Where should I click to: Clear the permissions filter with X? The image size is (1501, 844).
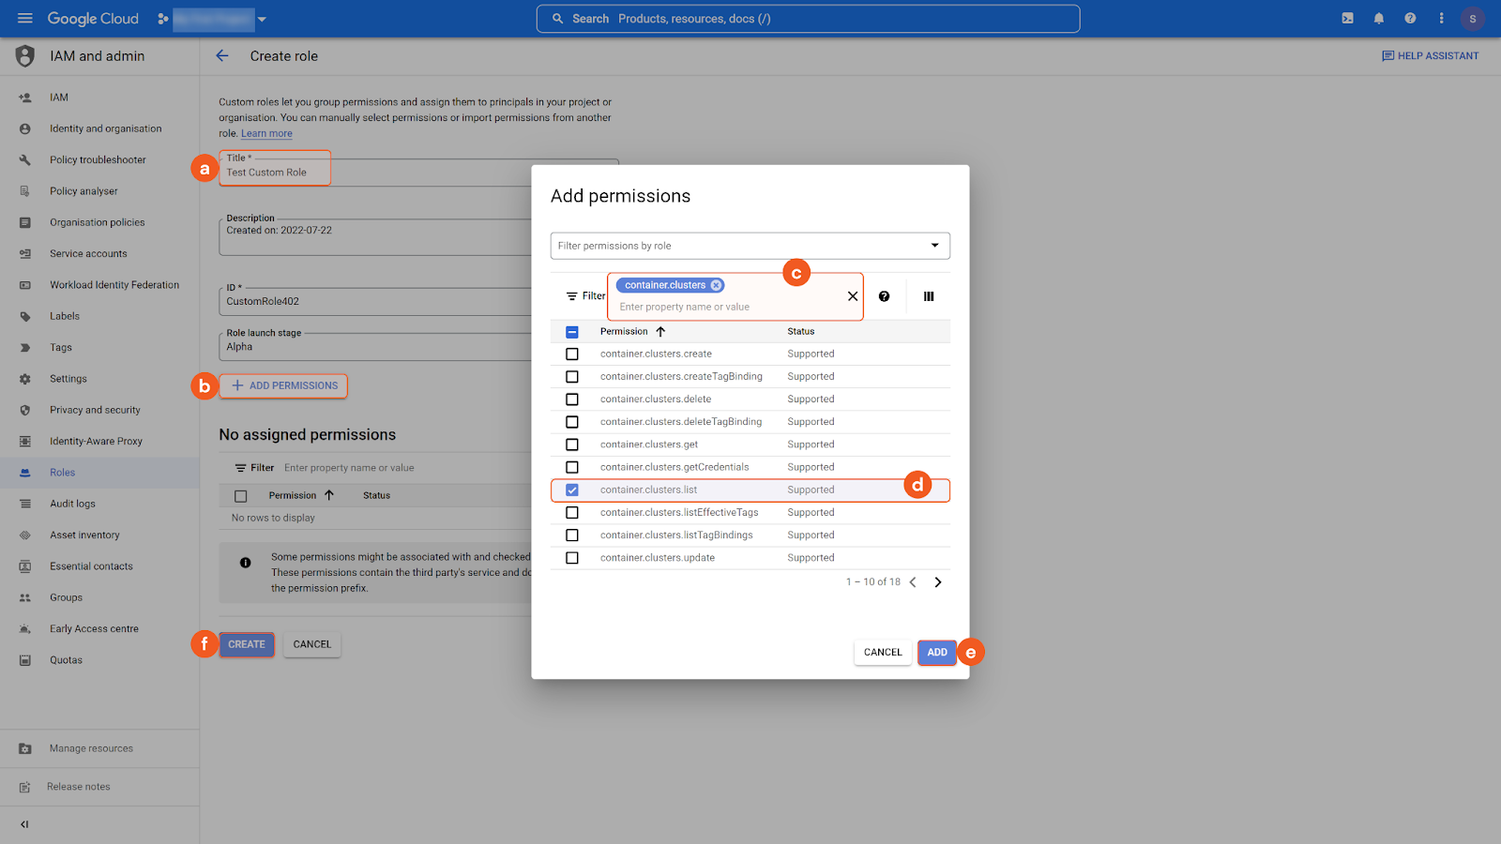(x=853, y=296)
